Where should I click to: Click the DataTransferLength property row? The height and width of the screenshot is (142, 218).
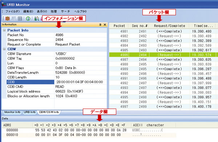click(57, 73)
